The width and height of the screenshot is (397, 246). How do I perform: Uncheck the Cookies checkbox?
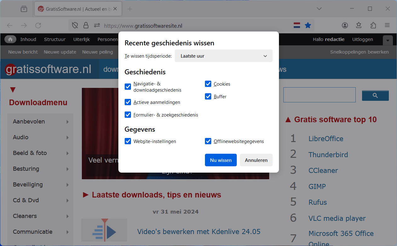pyautogui.click(x=208, y=84)
